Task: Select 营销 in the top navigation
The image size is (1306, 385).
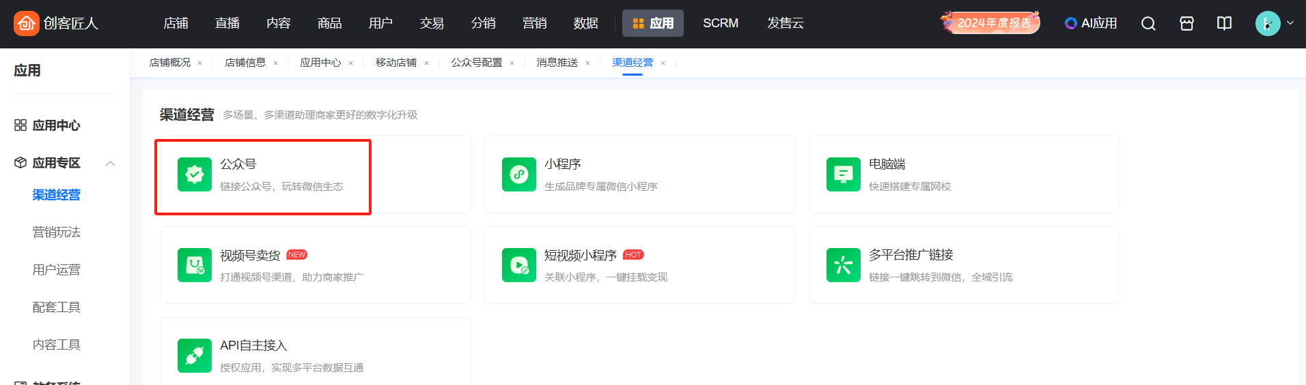Action: (x=534, y=23)
